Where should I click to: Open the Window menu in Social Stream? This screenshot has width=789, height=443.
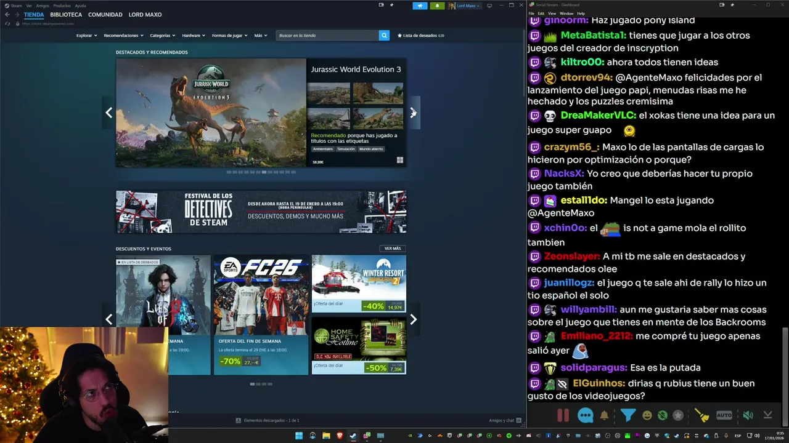tap(566, 13)
